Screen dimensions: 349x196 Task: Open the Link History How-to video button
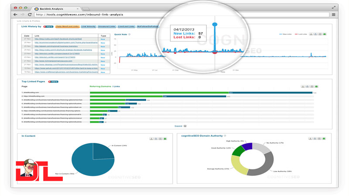point(48,27)
